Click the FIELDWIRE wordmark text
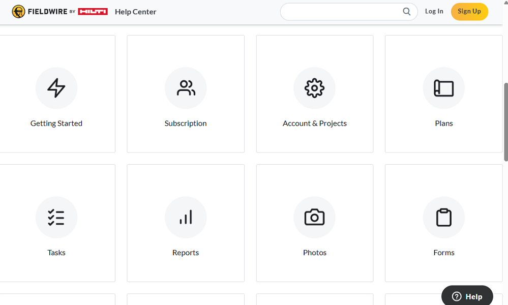Screen dimensions: 508x305 click(x=48, y=12)
